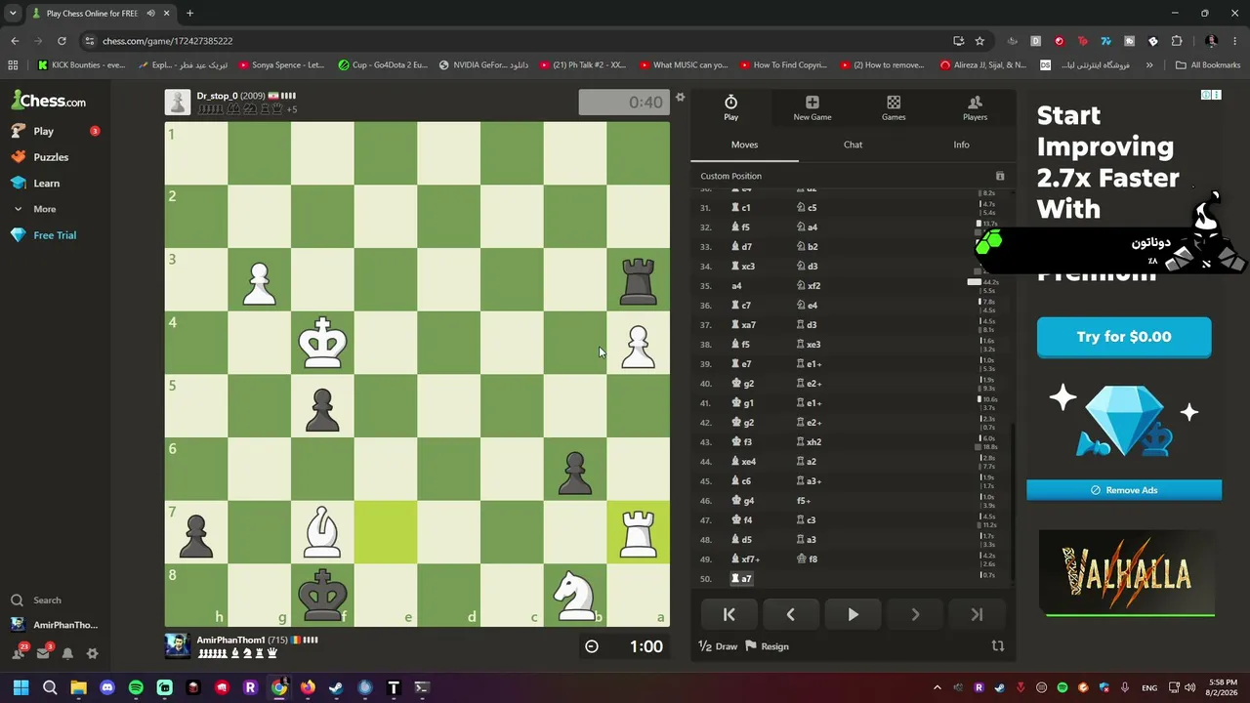This screenshot has width=1250, height=703.
Task: Select the Chat tab
Action: pyautogui.click(x=853, y=145)
